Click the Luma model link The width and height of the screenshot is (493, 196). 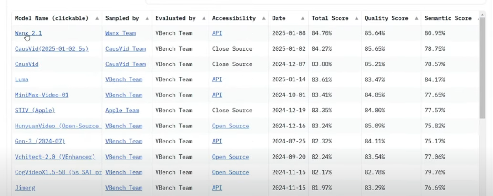click(21, 79)
